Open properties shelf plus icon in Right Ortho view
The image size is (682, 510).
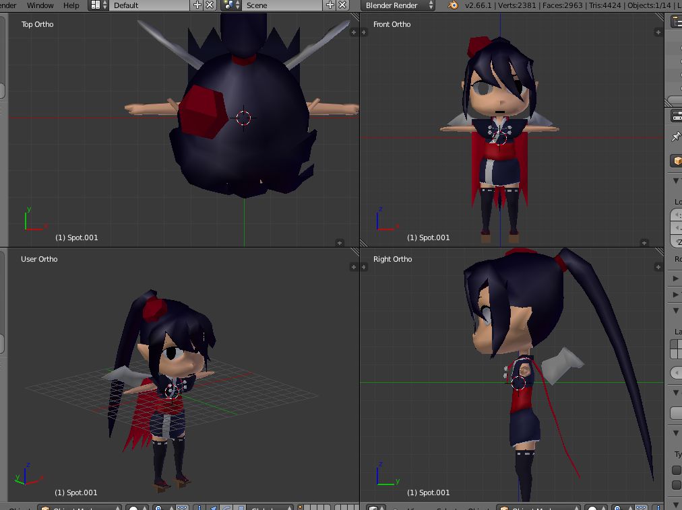(x=658, y=267)
